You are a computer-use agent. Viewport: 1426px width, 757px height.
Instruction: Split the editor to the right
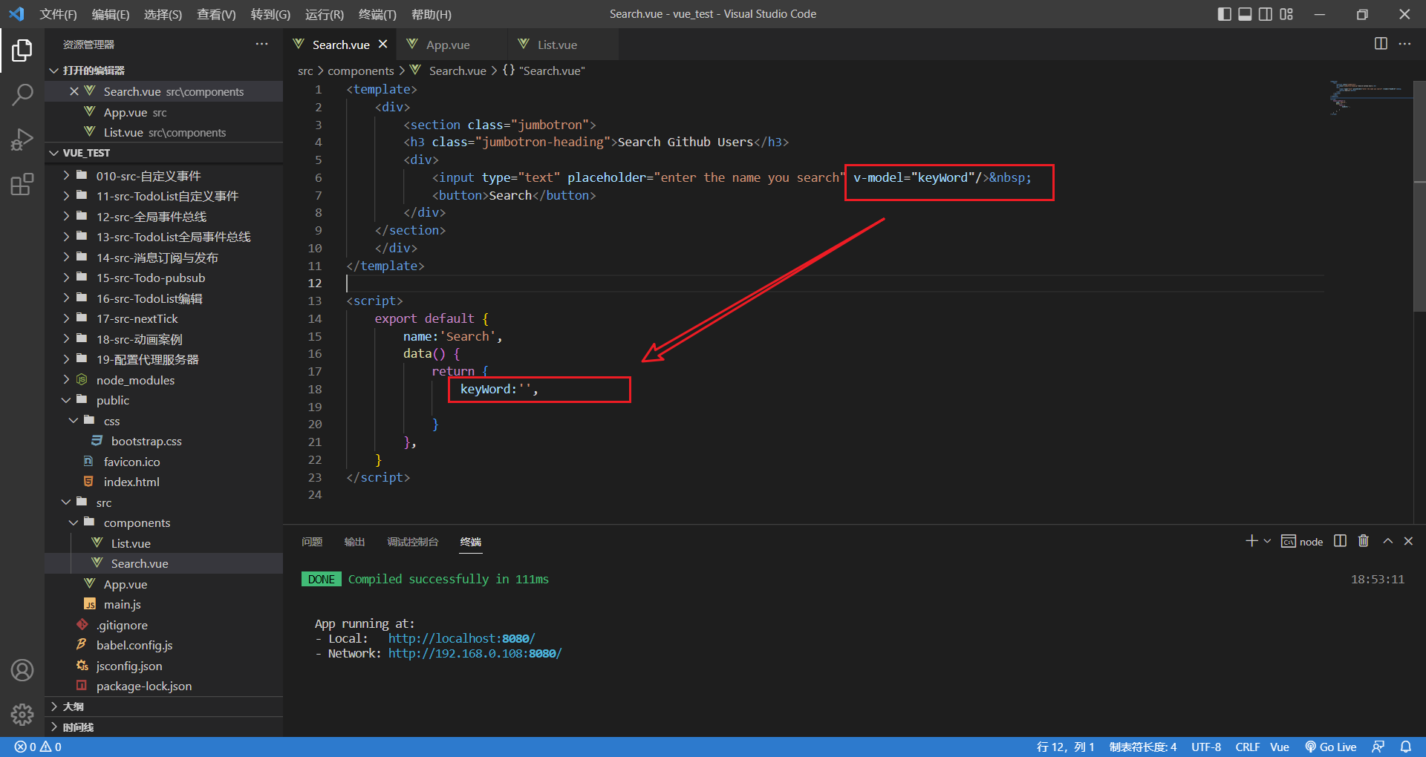tap(1380, 44)
